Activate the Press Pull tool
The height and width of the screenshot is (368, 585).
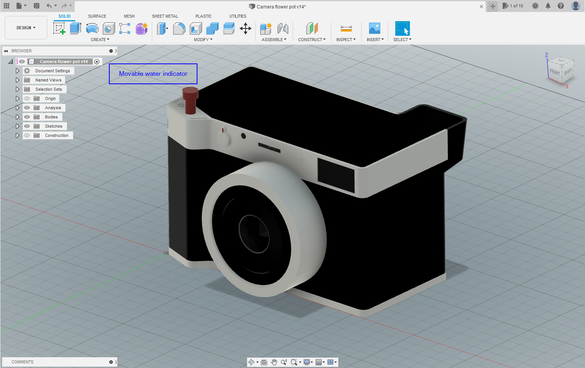point(163,28)
